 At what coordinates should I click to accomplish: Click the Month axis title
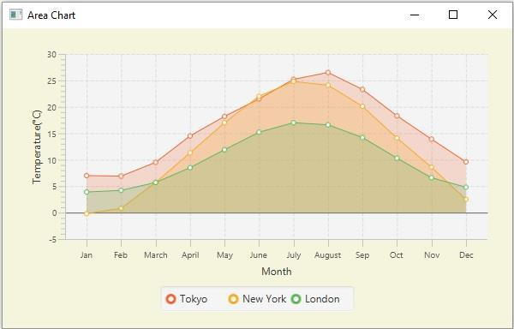click(277, 272)
